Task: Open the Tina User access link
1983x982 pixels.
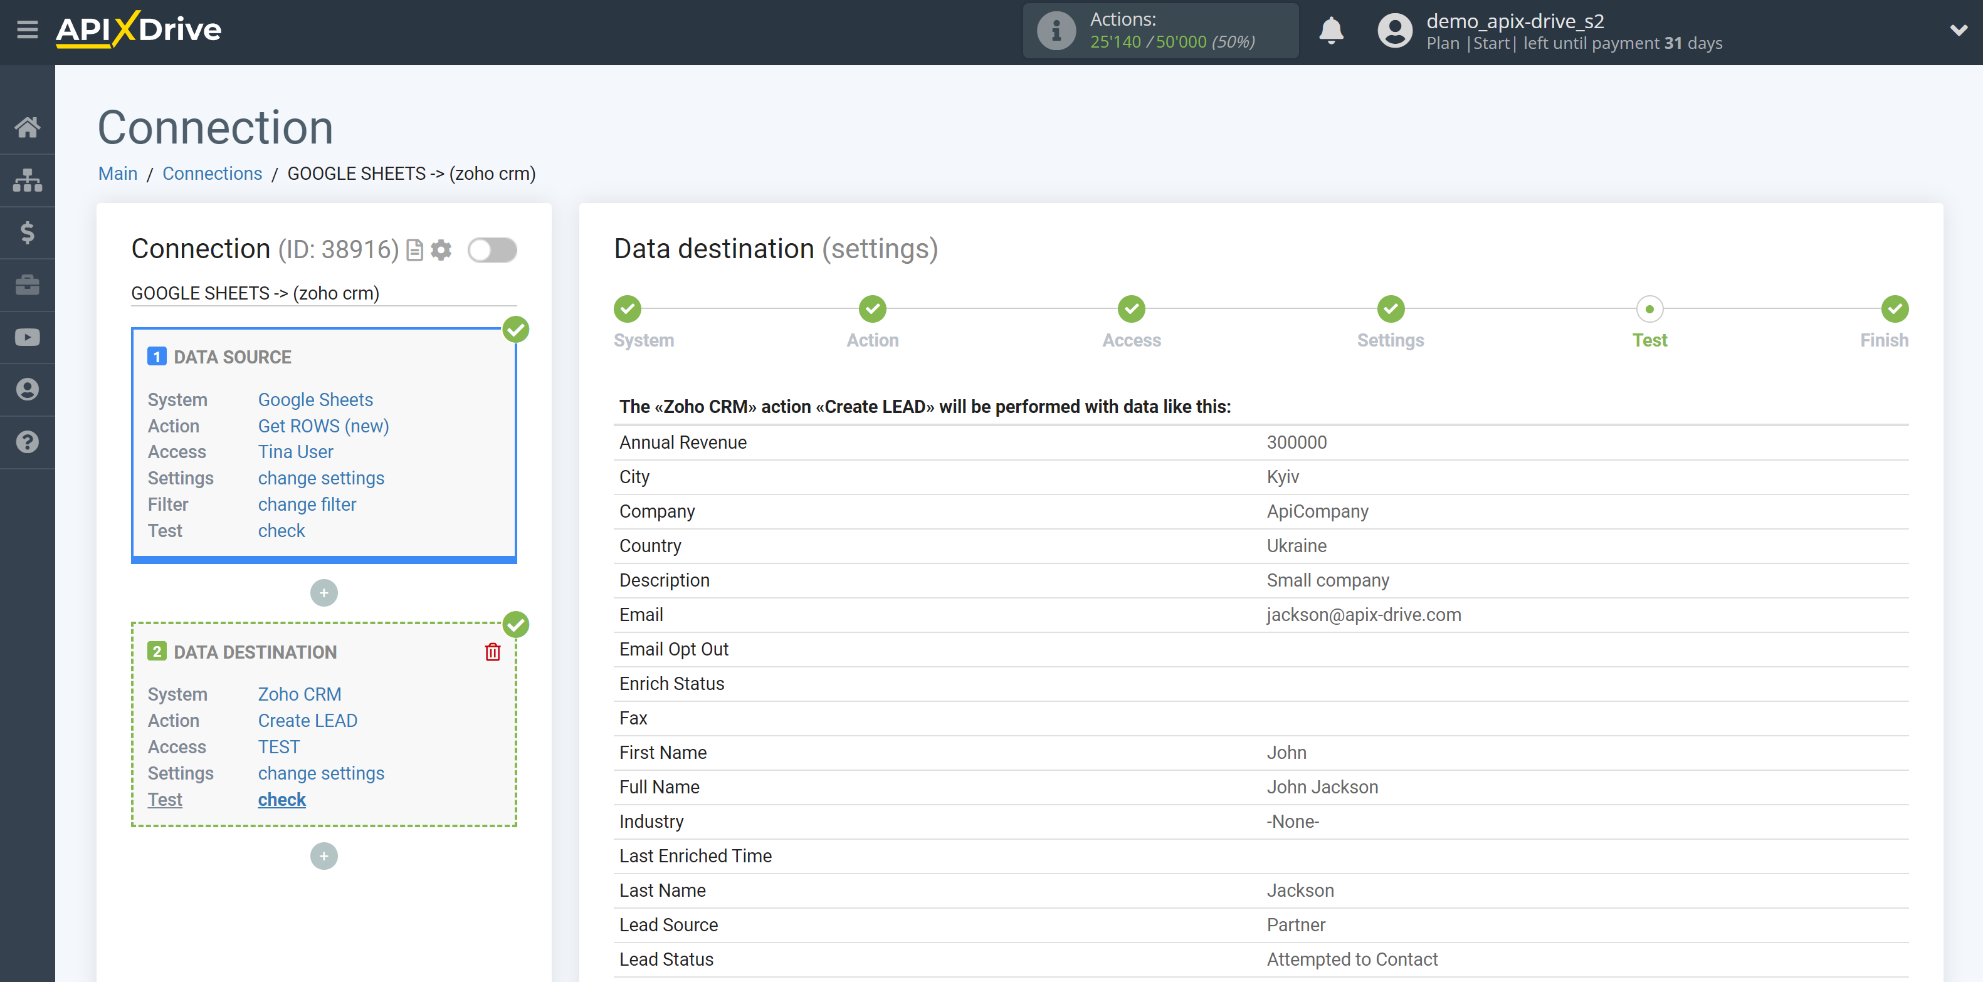Action: click(296, 452)
